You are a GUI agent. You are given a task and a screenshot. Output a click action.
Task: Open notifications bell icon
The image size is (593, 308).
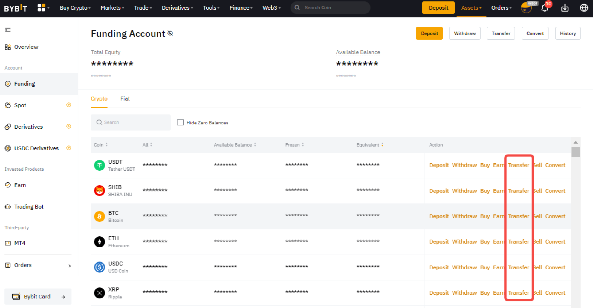(x=545, y=8)
